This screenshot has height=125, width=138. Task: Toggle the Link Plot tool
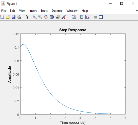coord(74,17)
